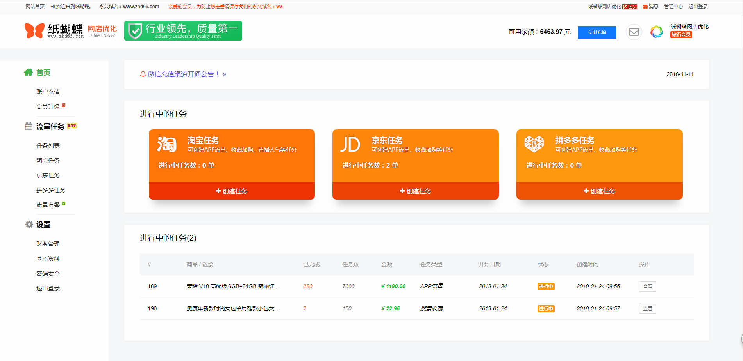The image size is (743, 361).
Task: Click the ¥ 22.95 amount
Action: [391, 308]
